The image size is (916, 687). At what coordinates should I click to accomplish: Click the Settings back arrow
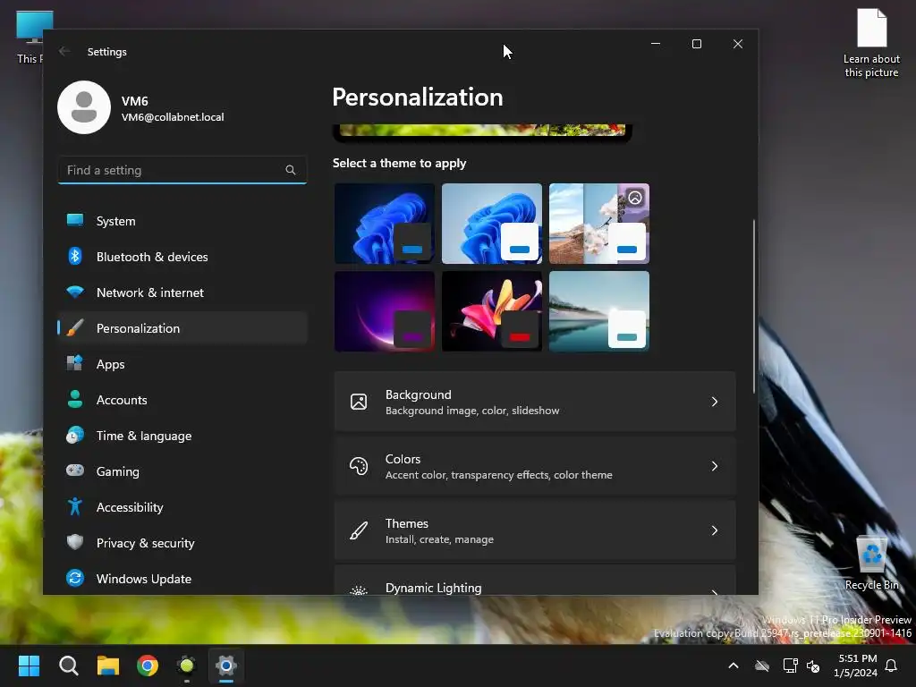(64, 51)
